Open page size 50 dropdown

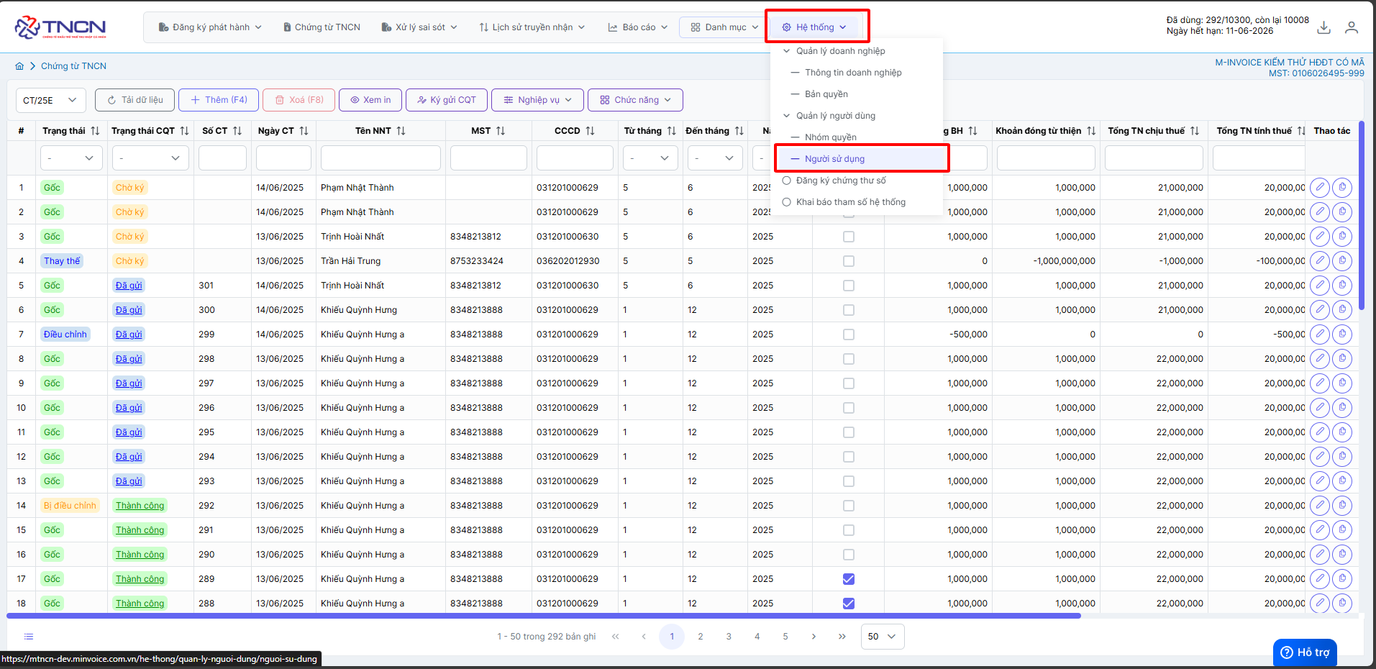pyautogui.click(x=883, y=637)
